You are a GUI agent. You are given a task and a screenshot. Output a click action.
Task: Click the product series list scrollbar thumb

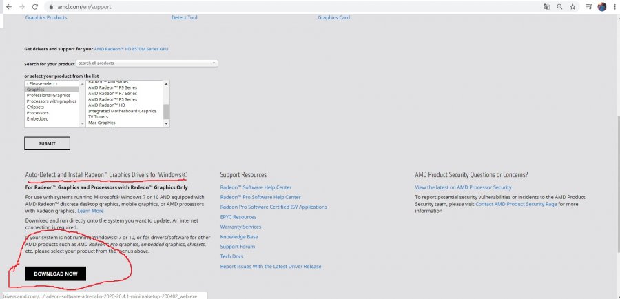166,112
